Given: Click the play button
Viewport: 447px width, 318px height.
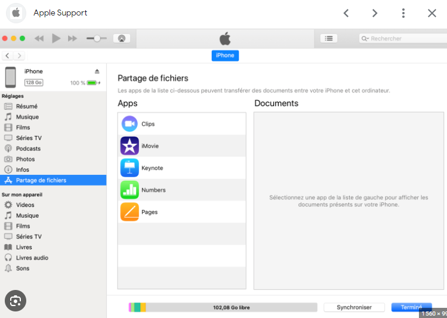Looking at the screenshot, I should (56, 38).
